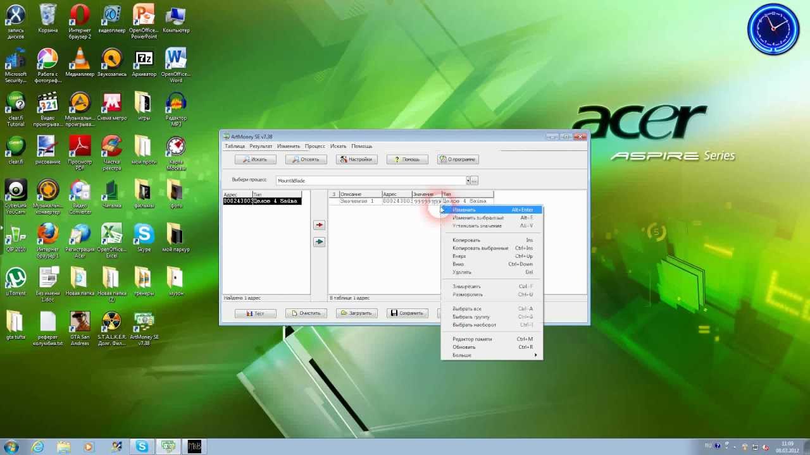Click the Загрузить button
Screen dimensions: 810x455
(356, 313)
